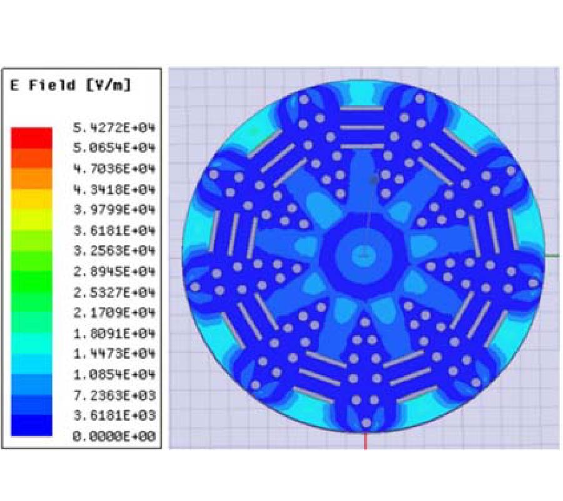
Task: Click the "E Field [V/m]" legend title
Action: click(x=70, y=86)
